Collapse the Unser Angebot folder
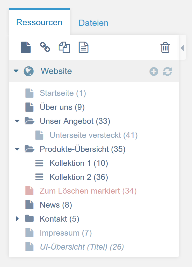Viewport: 192px width, 267px height. pos(17,121)
